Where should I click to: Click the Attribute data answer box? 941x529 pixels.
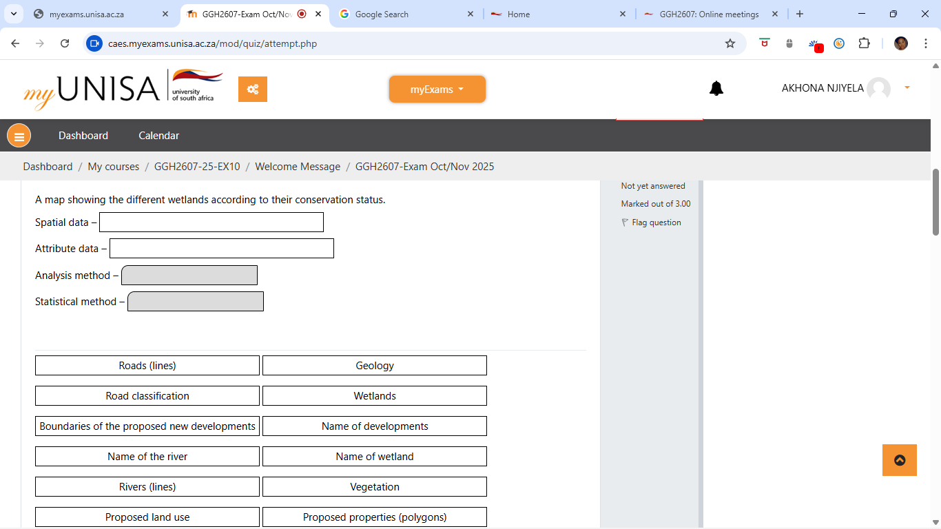[222, 249]
